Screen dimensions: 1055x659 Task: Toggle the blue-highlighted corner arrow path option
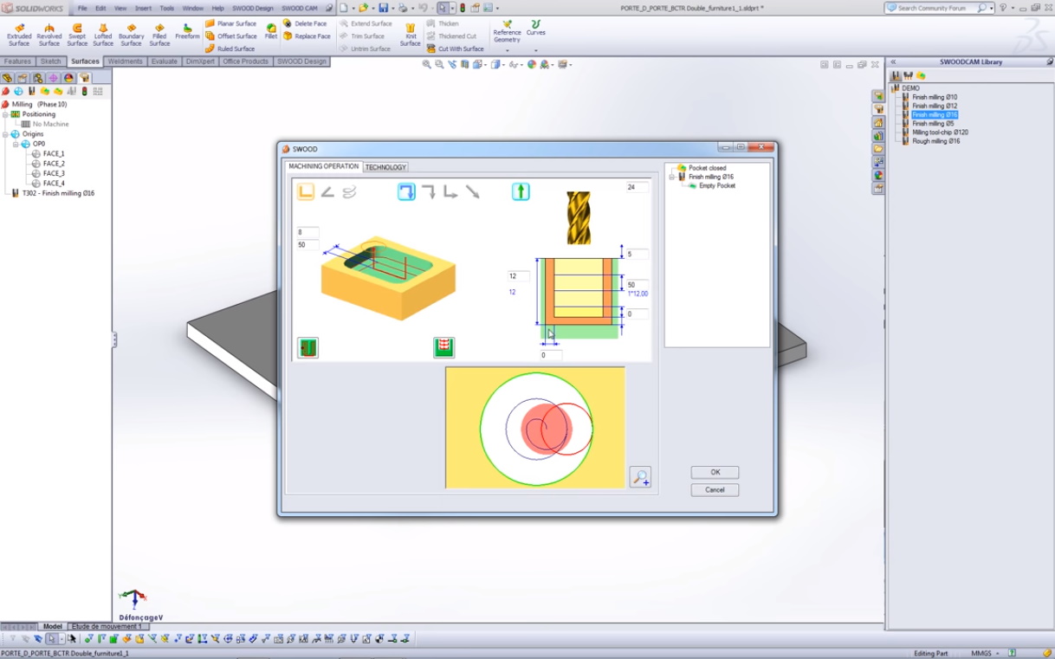click(406, 191)
